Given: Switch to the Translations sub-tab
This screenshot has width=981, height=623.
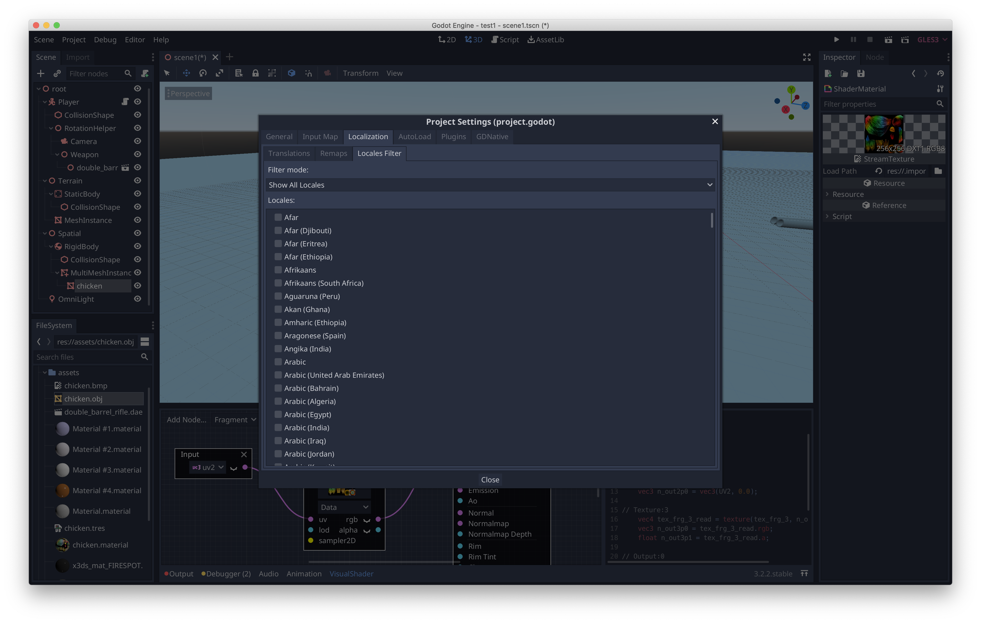Looking at the screenshot, I should coord(289,153).
